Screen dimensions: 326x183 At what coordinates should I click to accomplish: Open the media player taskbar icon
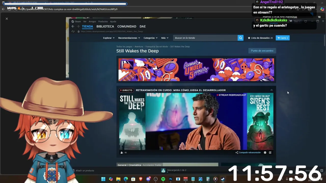click(x=215, y=179)
